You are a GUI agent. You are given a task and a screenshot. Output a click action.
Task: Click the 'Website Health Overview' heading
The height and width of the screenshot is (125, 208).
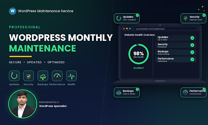[139, 35]
